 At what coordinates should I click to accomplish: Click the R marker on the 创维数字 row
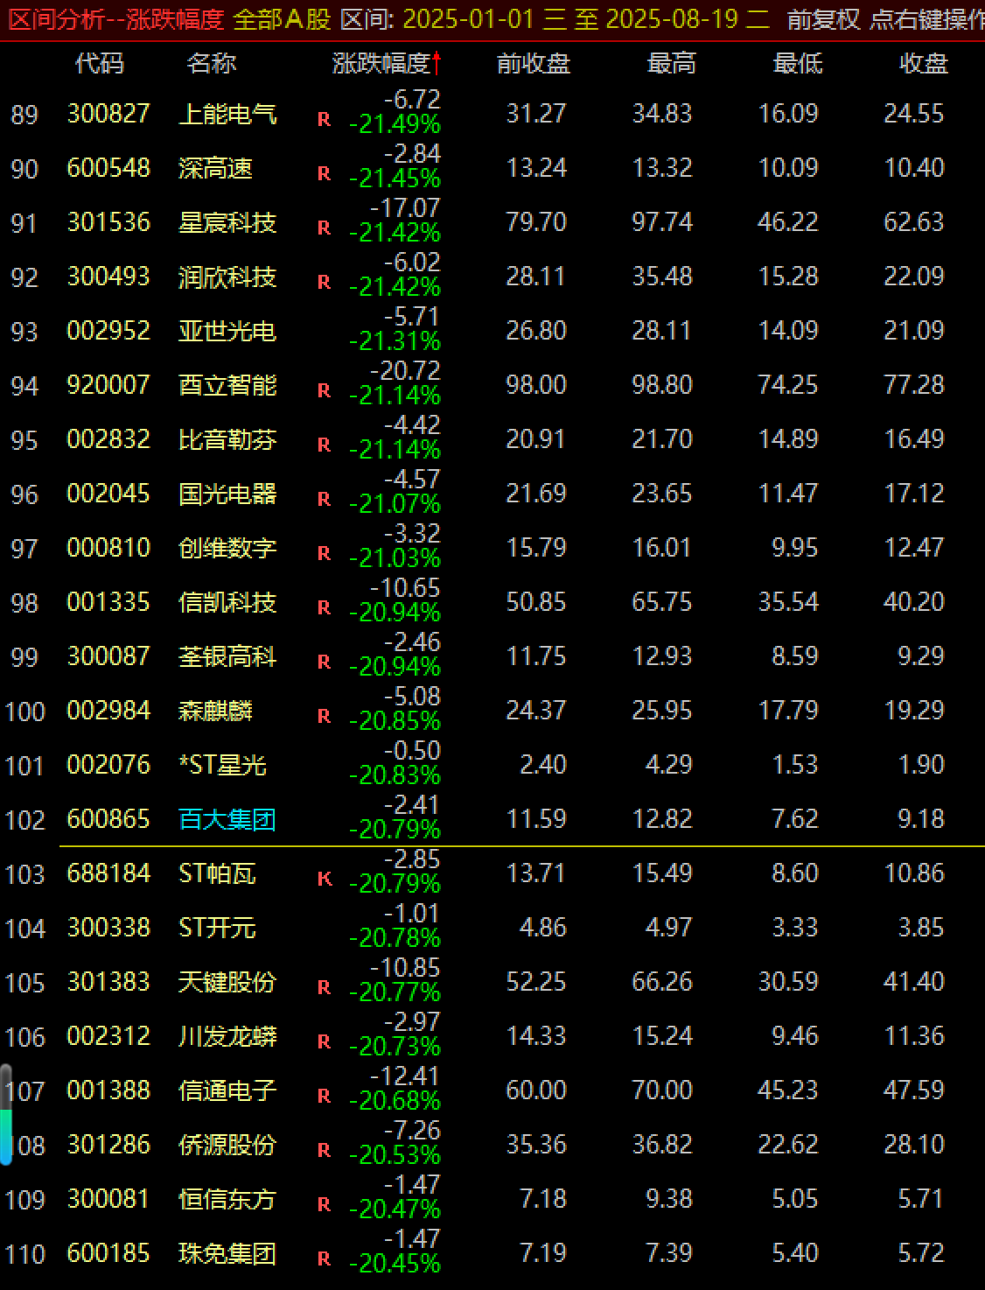tap(325, 553)
